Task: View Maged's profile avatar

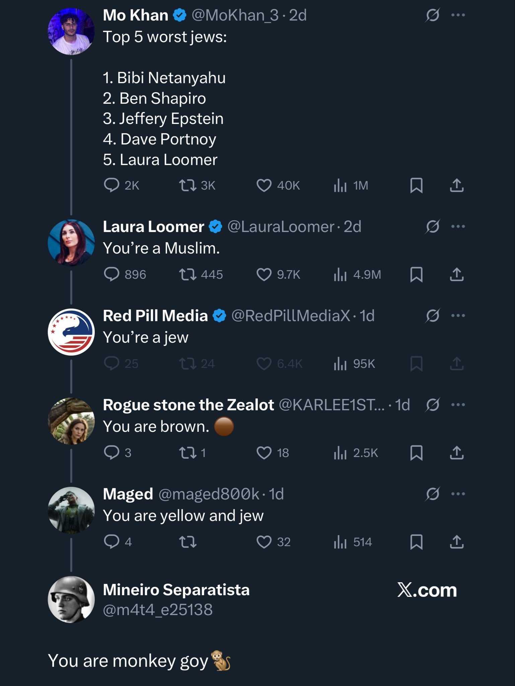Action: [71, 510]
